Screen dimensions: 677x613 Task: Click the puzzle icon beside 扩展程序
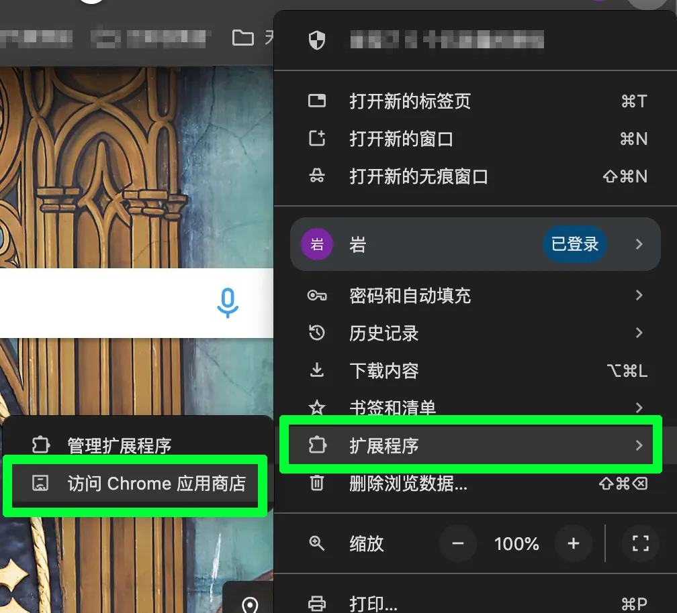click(x=317, y=445)
